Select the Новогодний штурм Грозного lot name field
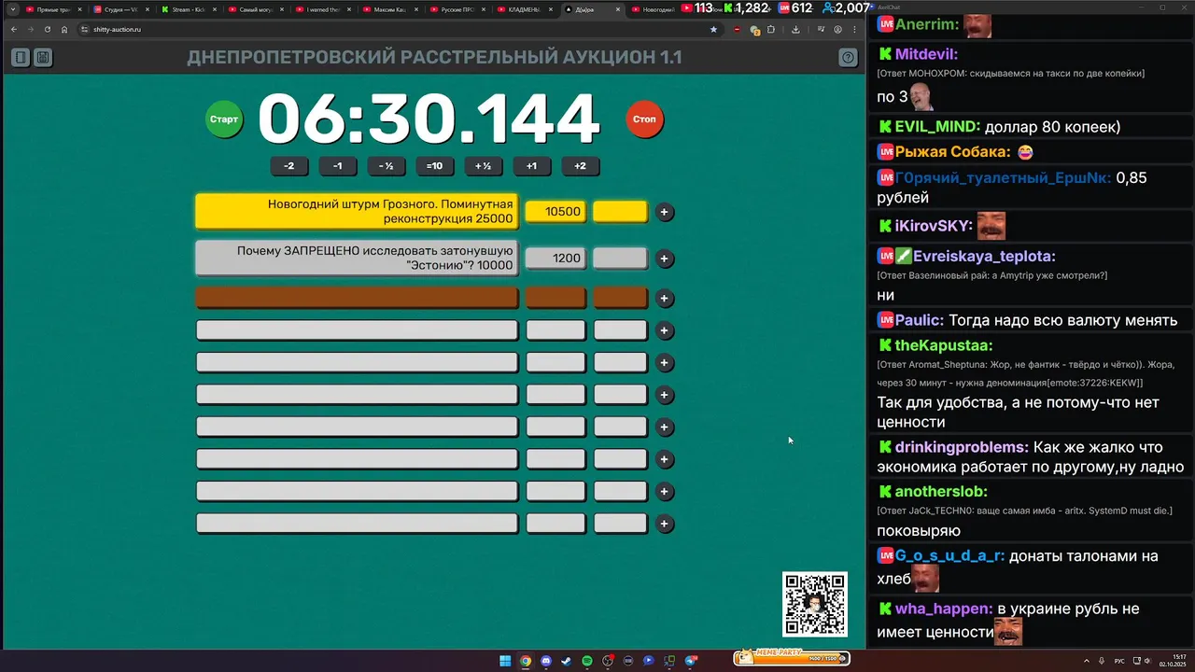The image size is (1195, 672). (x=357, y=212)
